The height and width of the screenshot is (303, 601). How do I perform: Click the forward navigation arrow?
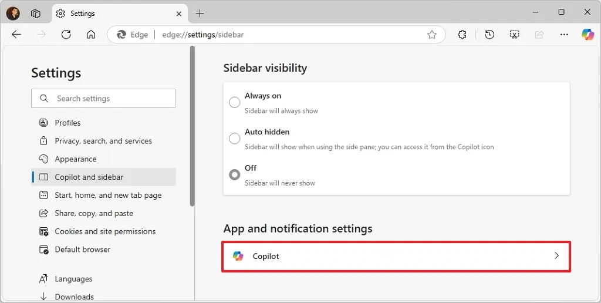pyautogui.click(x=41, y=35)
